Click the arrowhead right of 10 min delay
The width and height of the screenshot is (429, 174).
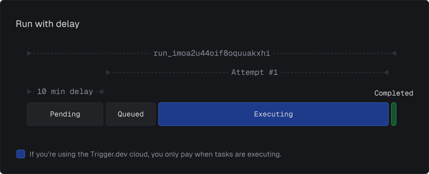[101, 92]
